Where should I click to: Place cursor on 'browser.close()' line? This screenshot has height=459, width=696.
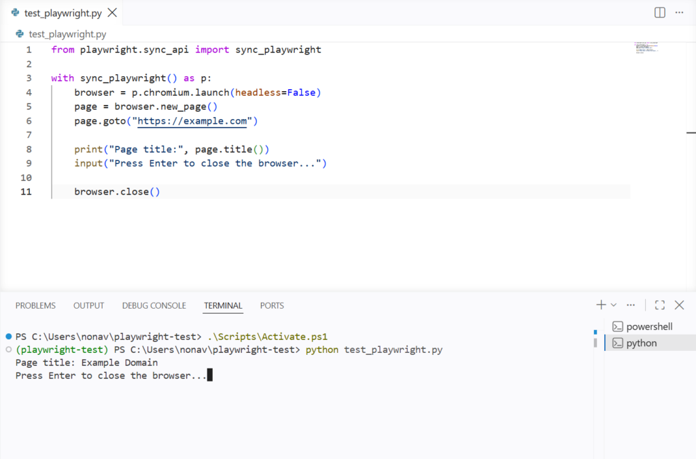coord(117,192)
